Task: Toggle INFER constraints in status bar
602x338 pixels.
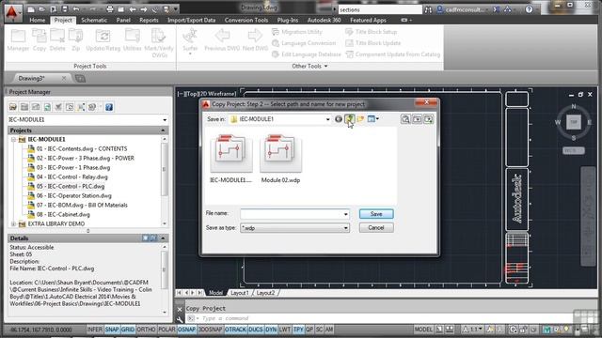Action: [94, 330]
